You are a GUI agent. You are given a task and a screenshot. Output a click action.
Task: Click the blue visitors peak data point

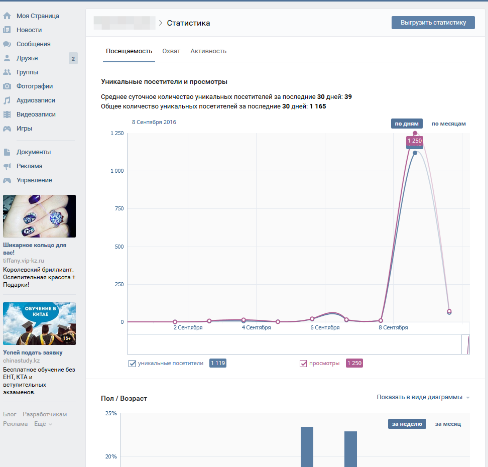(x=415, y=153)
